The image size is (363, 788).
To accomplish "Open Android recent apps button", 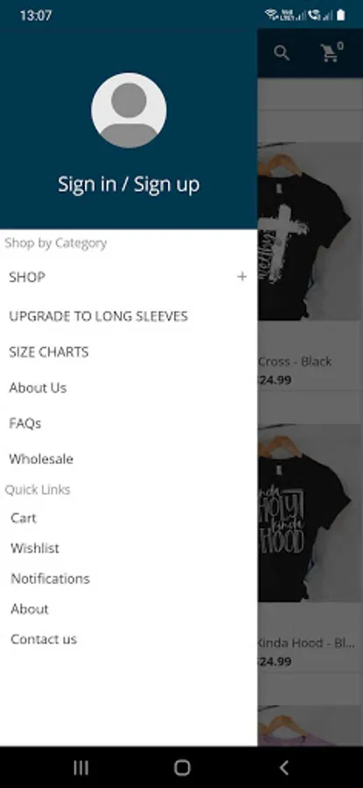I will pyautogui.click(x=80, y=767).
